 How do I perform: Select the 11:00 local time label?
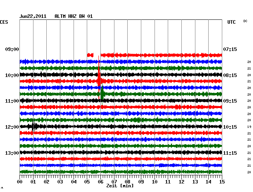click(12, 101)
